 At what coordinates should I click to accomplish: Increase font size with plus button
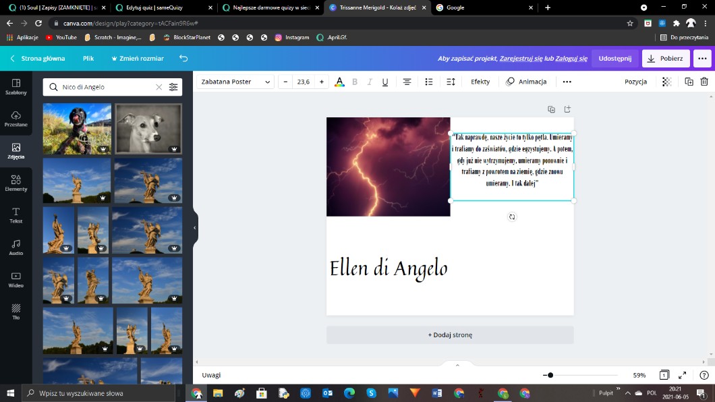322,82
